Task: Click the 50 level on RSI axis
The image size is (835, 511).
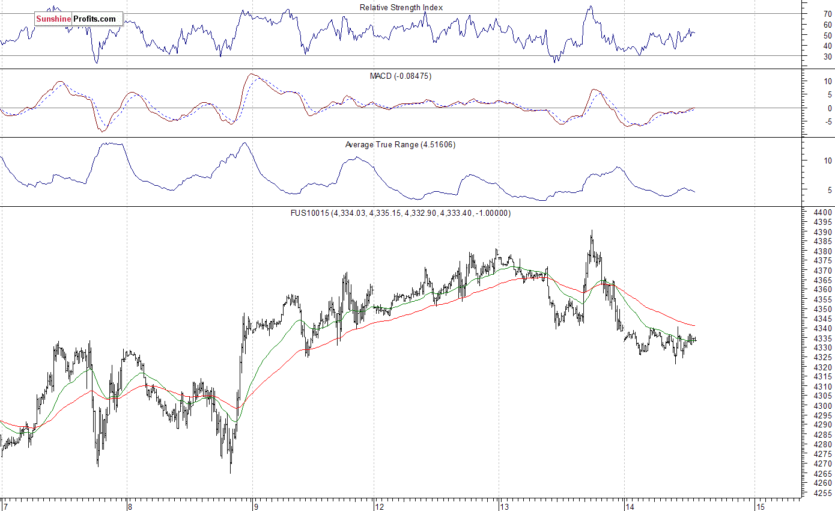Action: tap(827, 35)
